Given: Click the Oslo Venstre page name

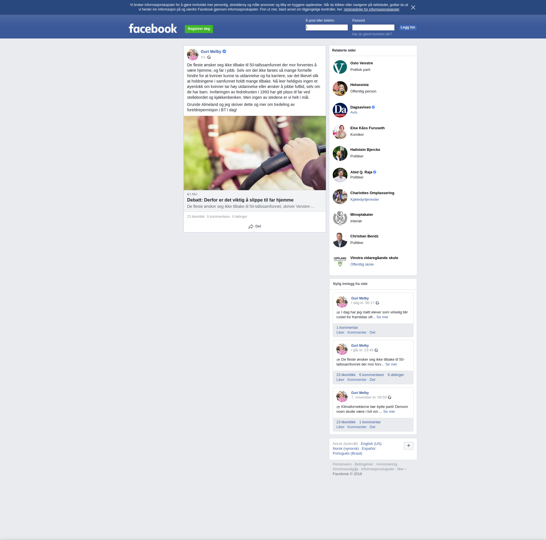Looking at the screenshot, I should pos(361,63).
